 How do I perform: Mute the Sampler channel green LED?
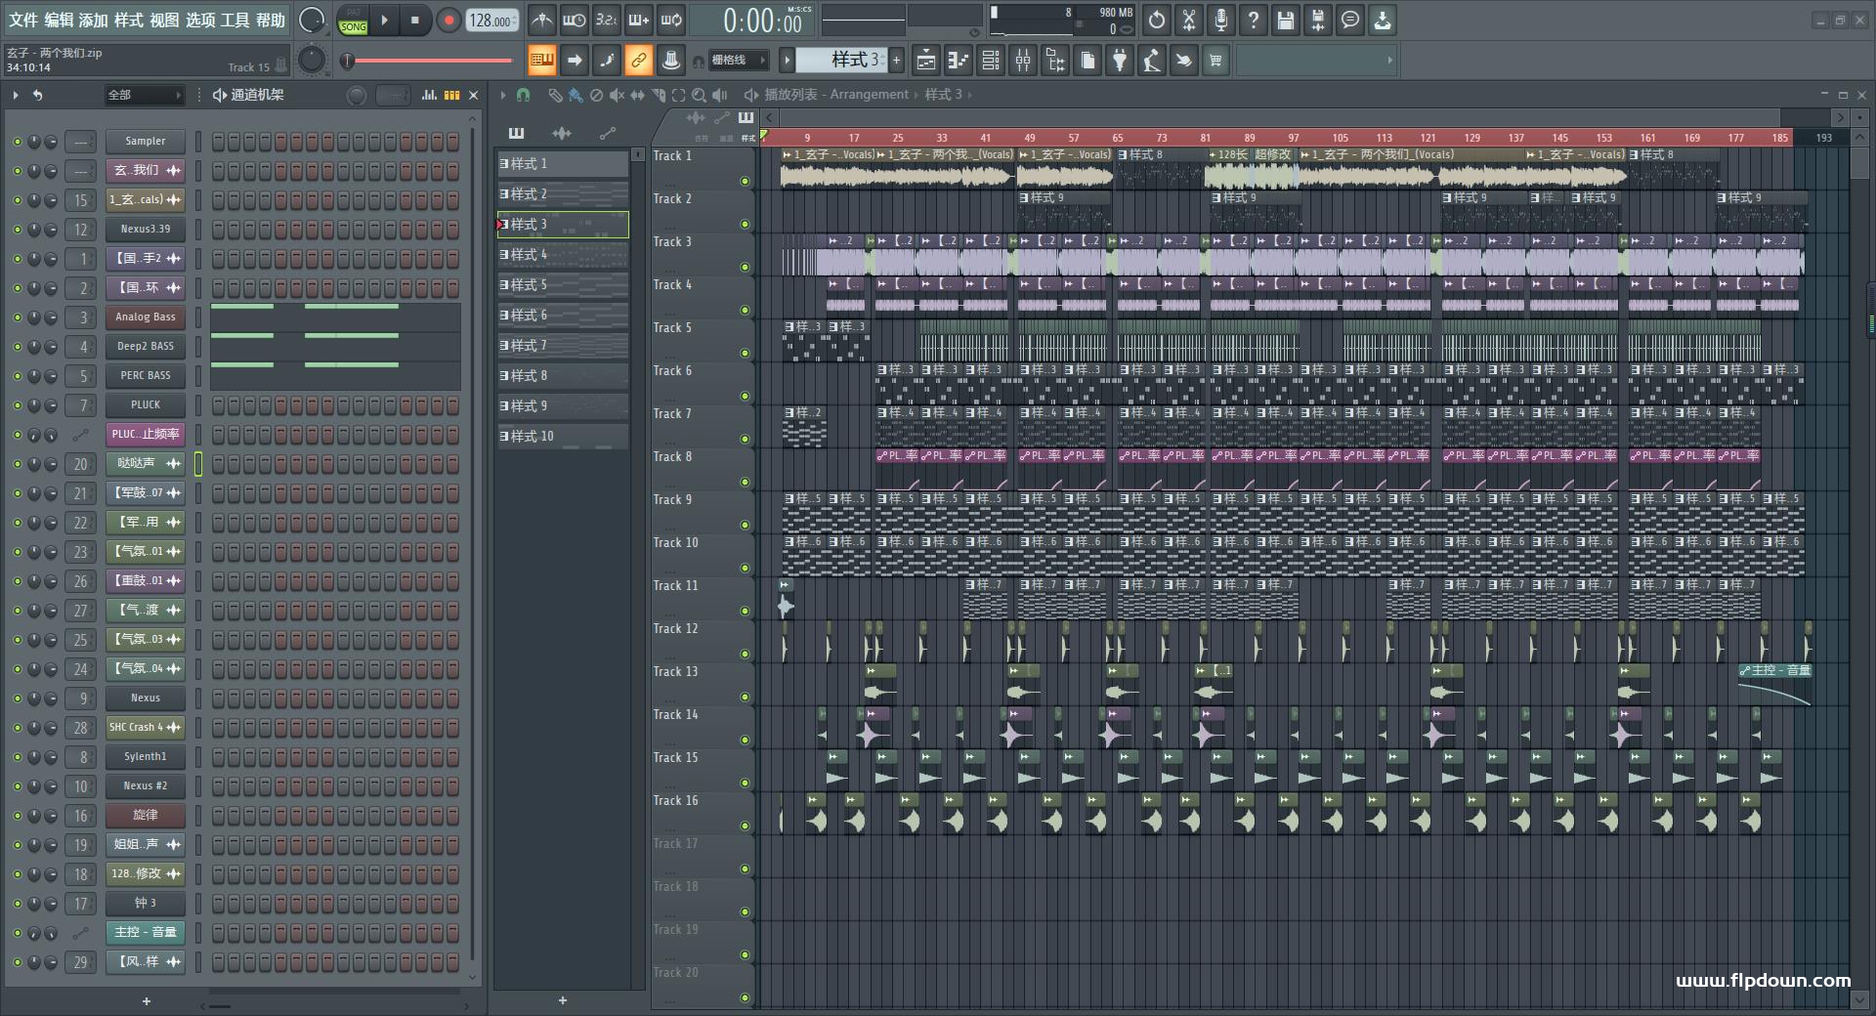[17, 142]
